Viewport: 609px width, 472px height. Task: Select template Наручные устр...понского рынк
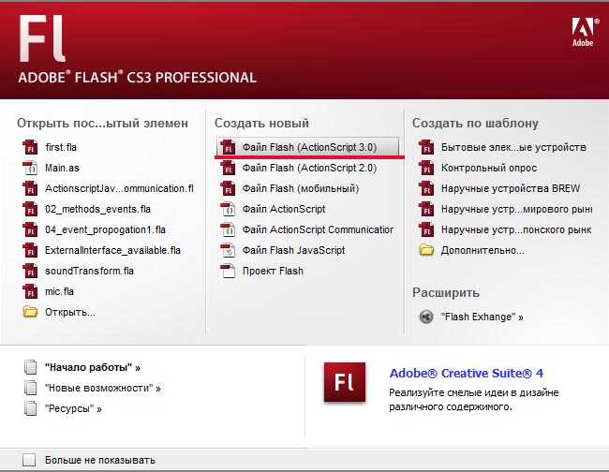[x=516, y=229]
